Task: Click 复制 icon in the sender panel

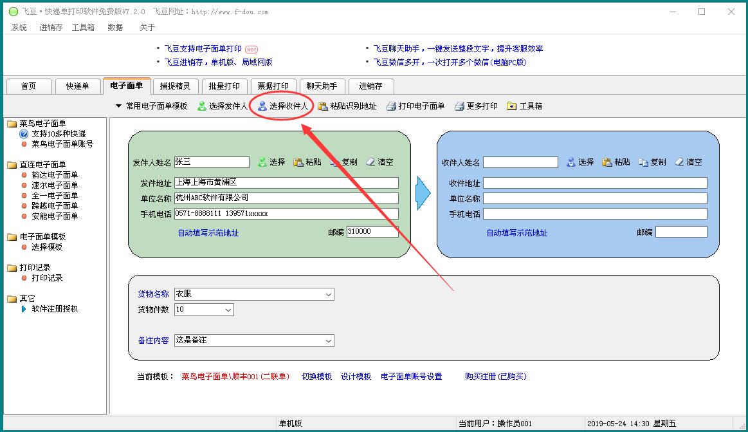Action: [x=334, y=162]
